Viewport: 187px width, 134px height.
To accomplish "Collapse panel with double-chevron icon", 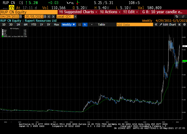I will [x=156, y=25].
